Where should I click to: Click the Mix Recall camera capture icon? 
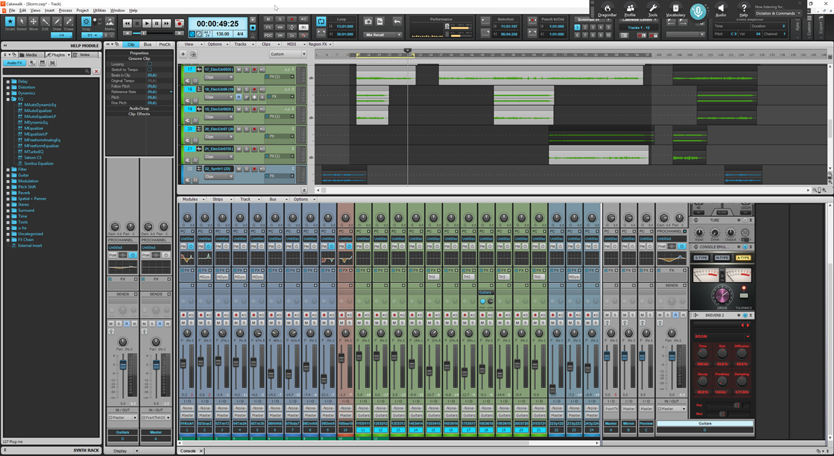[369, 21]
